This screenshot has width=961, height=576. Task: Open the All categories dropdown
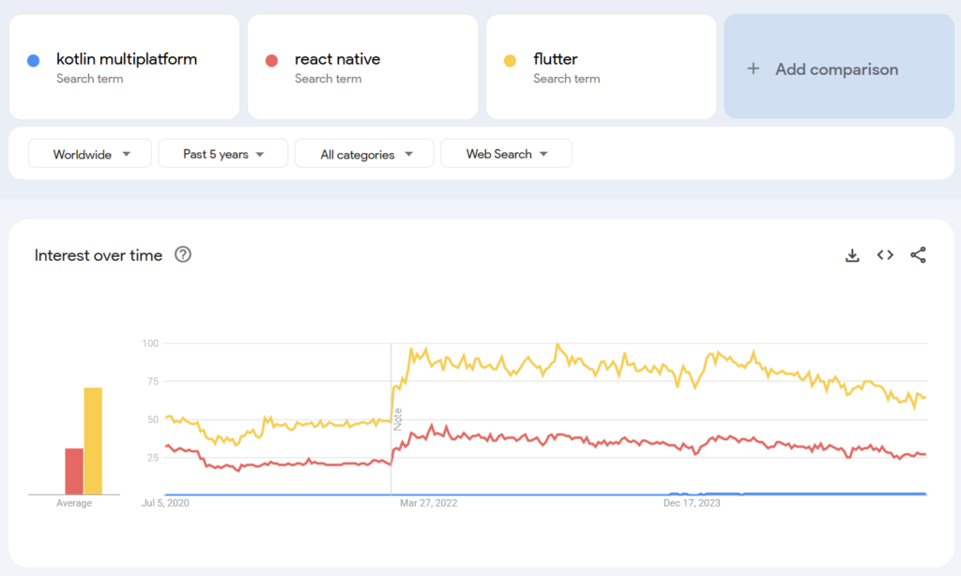coord(365,154)
